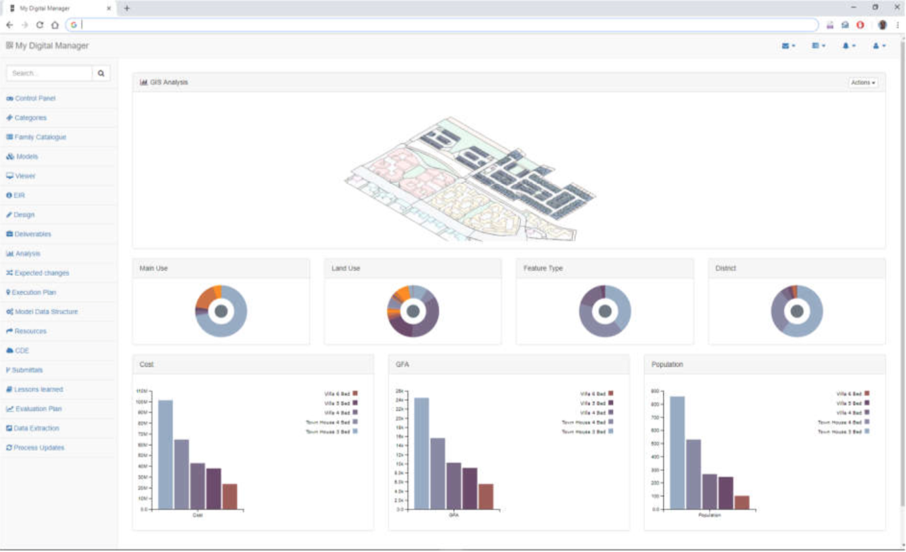Open the Viewer via its monitor icon
This screenshot has width=906, height=552.
tap(10, 176)
